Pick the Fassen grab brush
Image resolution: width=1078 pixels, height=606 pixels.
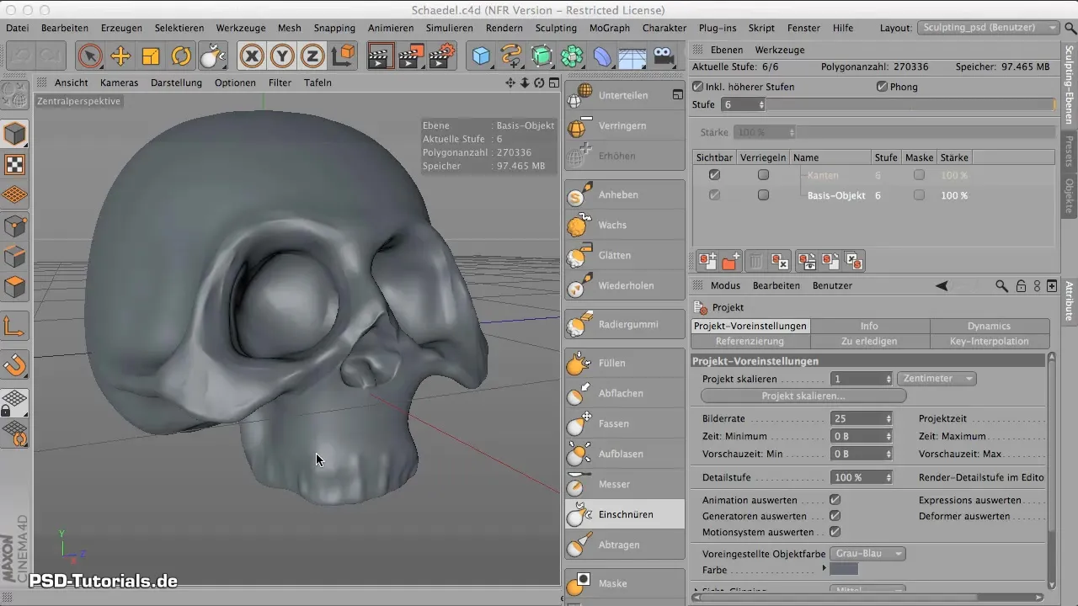[x=625, y=423]
